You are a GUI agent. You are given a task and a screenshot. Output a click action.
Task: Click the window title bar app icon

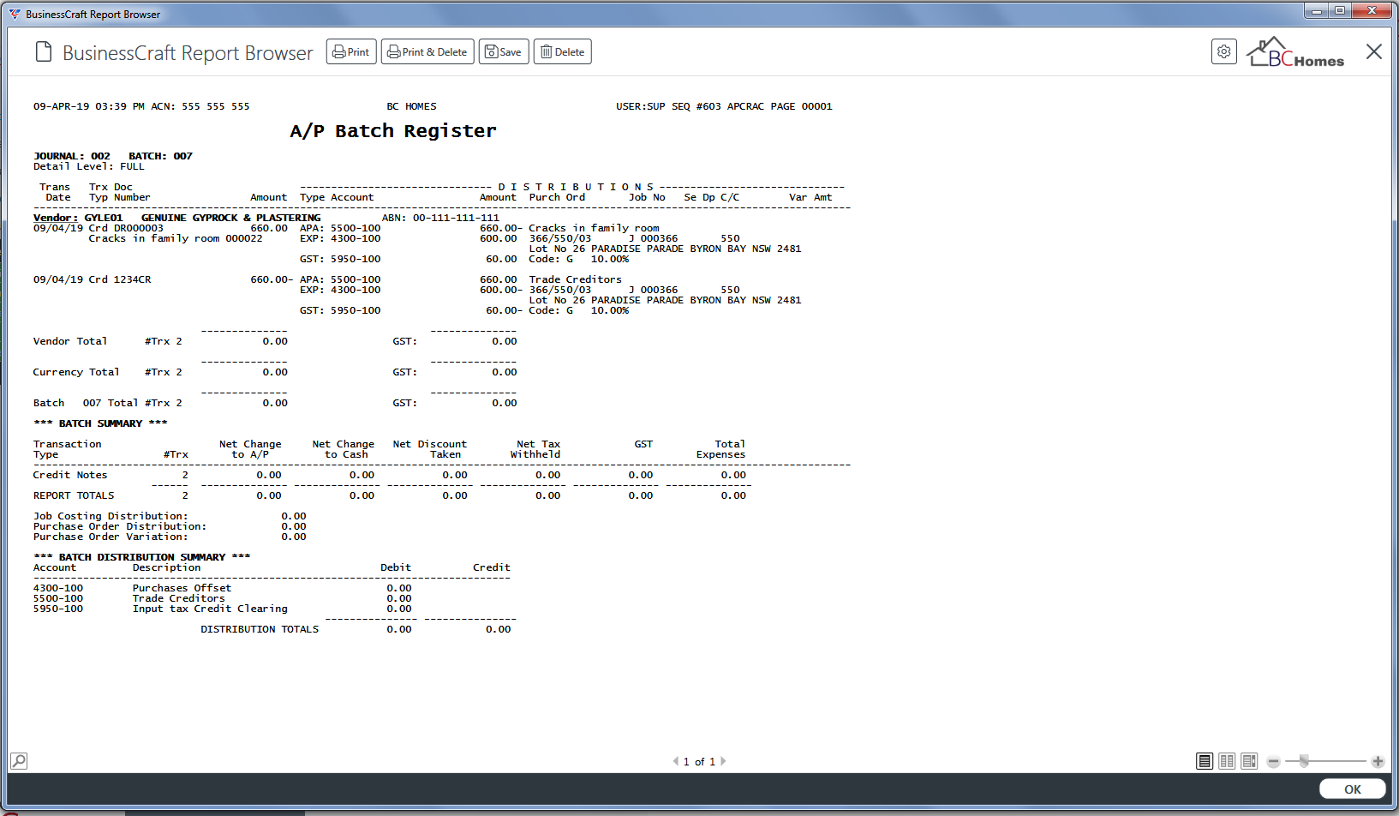[15, 14]
